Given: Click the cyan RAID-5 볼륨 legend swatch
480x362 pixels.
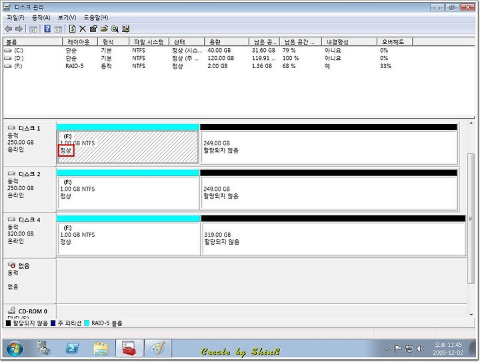Looking at the screenshot, I should (x=87, y=323).
